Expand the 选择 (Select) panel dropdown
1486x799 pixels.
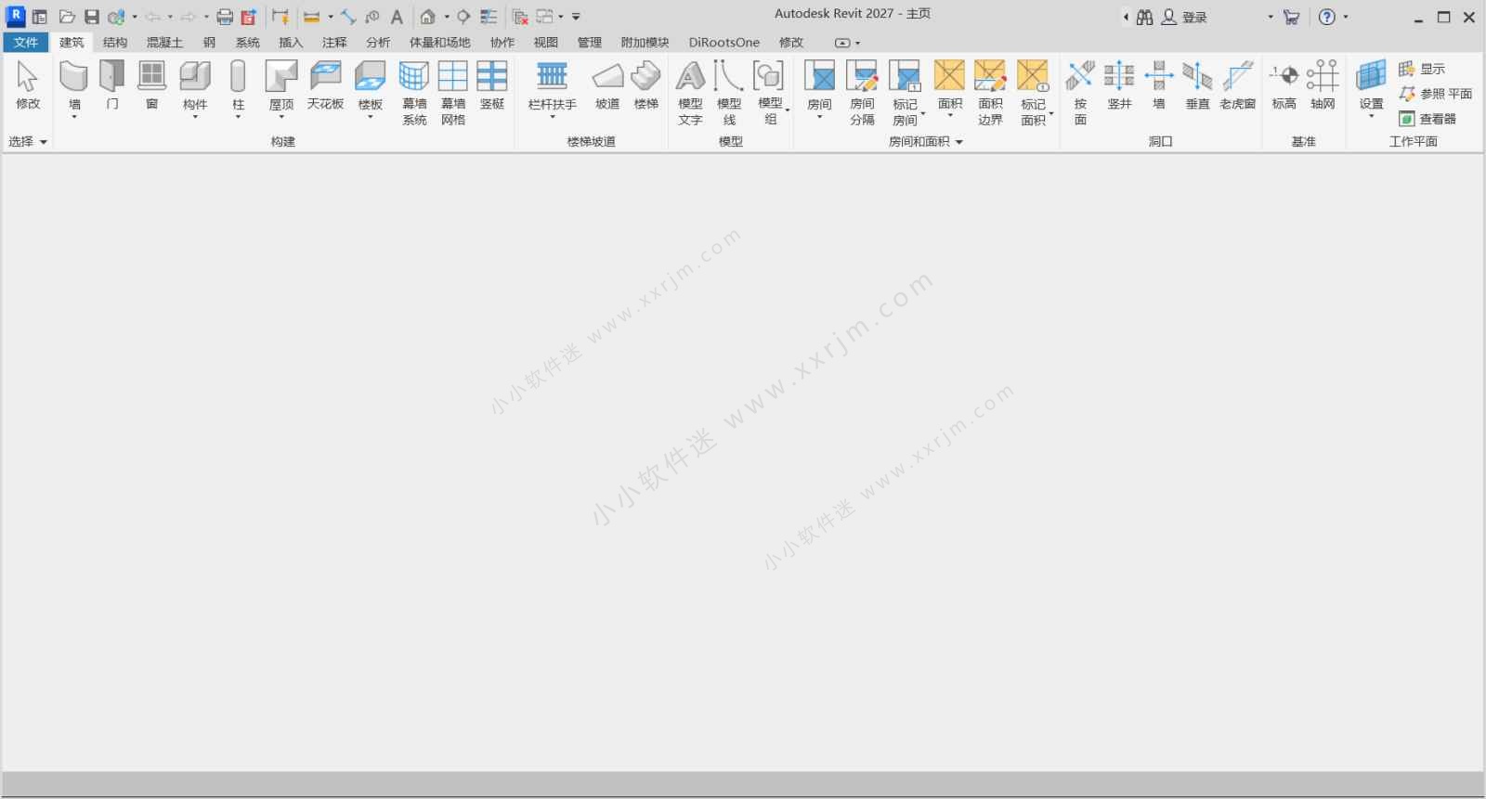(x=28, y=141)
